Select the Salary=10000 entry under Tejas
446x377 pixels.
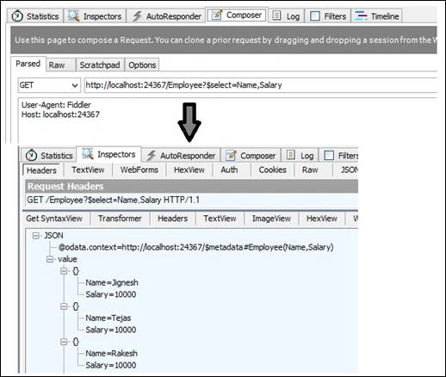[x=111, y=330]
